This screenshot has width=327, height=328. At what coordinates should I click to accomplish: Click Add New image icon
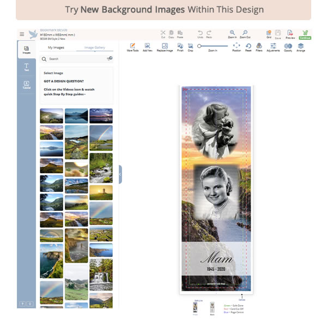tap(148, 47)
